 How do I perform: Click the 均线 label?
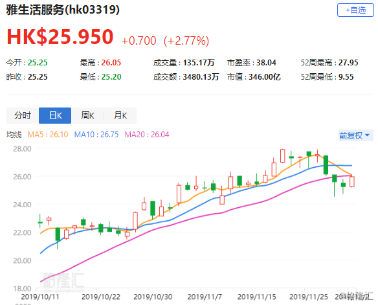pos(14,134)
